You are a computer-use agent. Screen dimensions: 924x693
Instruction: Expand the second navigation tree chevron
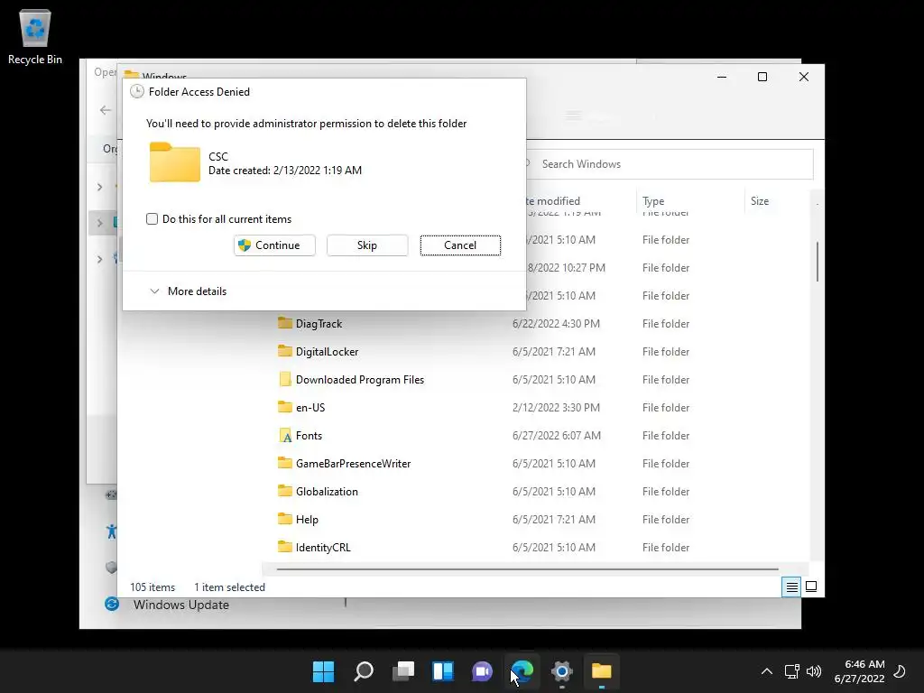coord(99,223)
